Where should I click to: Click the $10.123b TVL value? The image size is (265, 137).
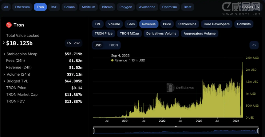19,43
